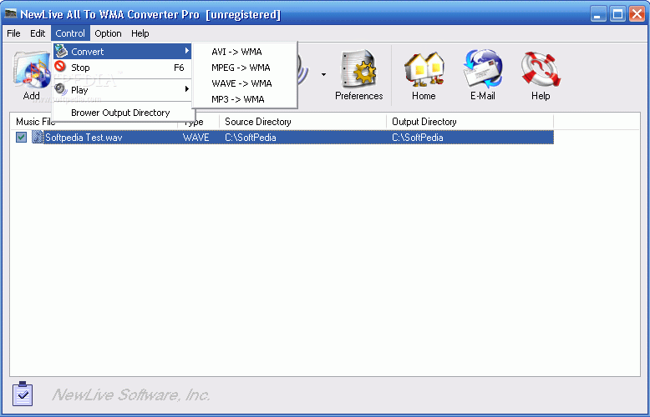Click the output path C:\SoftPedia cell
Image resolution: width=650 pixels, height=417 pixels.
tap(418, 138)
